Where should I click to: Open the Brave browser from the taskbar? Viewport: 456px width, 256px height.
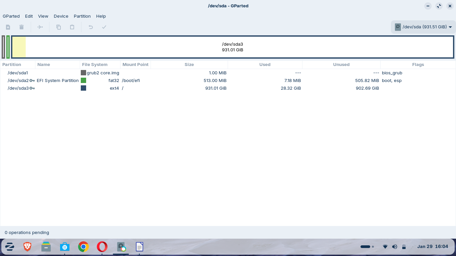click(27, 247)
